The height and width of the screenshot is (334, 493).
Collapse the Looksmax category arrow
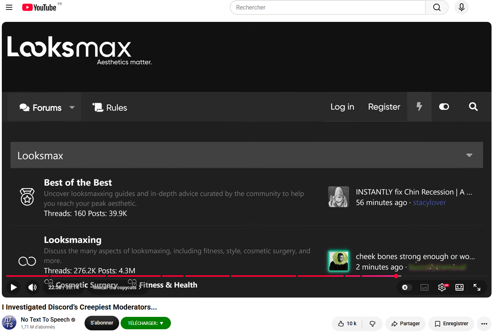tap(469, 155)
